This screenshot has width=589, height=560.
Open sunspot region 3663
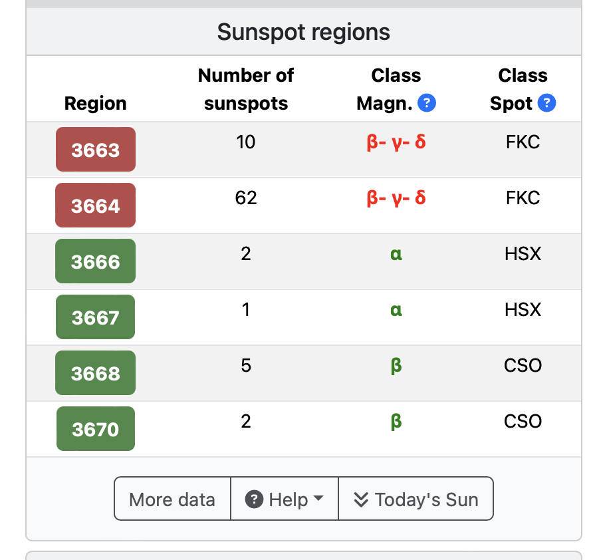(x=96, y=149)
